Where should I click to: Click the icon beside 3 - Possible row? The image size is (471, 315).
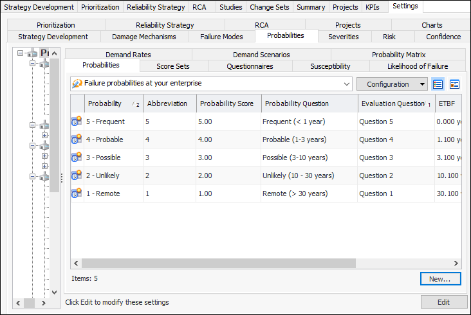(x=77, y=157)
